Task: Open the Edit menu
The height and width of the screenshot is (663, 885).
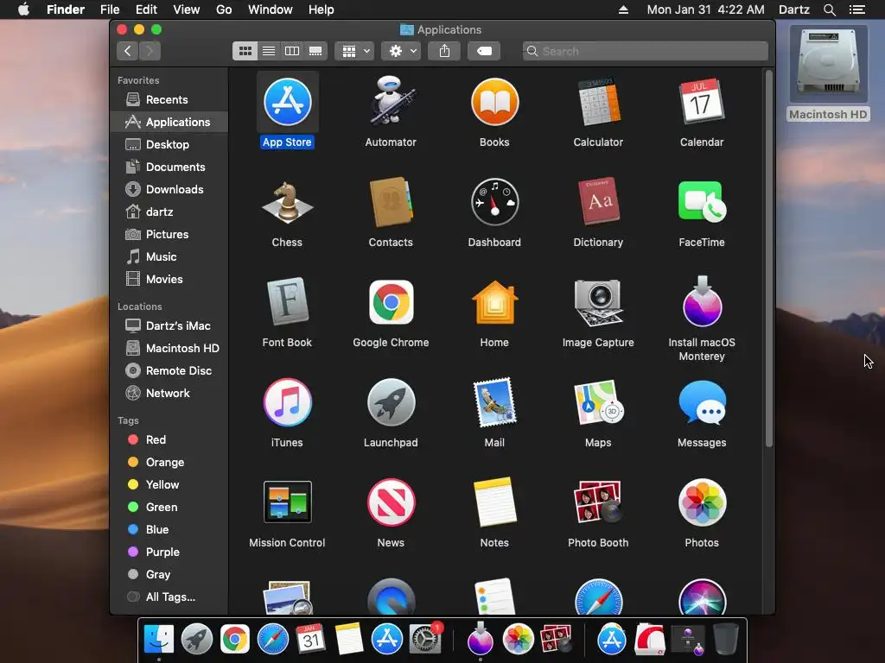Action: pos(146,9)
